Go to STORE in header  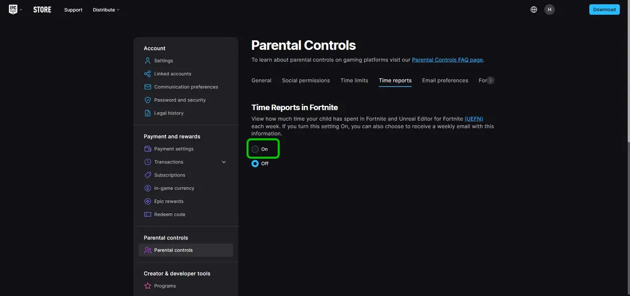(42, 9)
